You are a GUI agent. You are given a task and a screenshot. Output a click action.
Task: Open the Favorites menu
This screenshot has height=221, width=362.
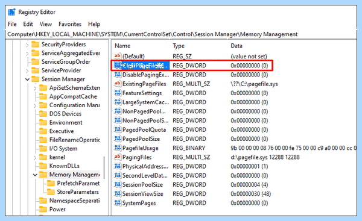70,24
